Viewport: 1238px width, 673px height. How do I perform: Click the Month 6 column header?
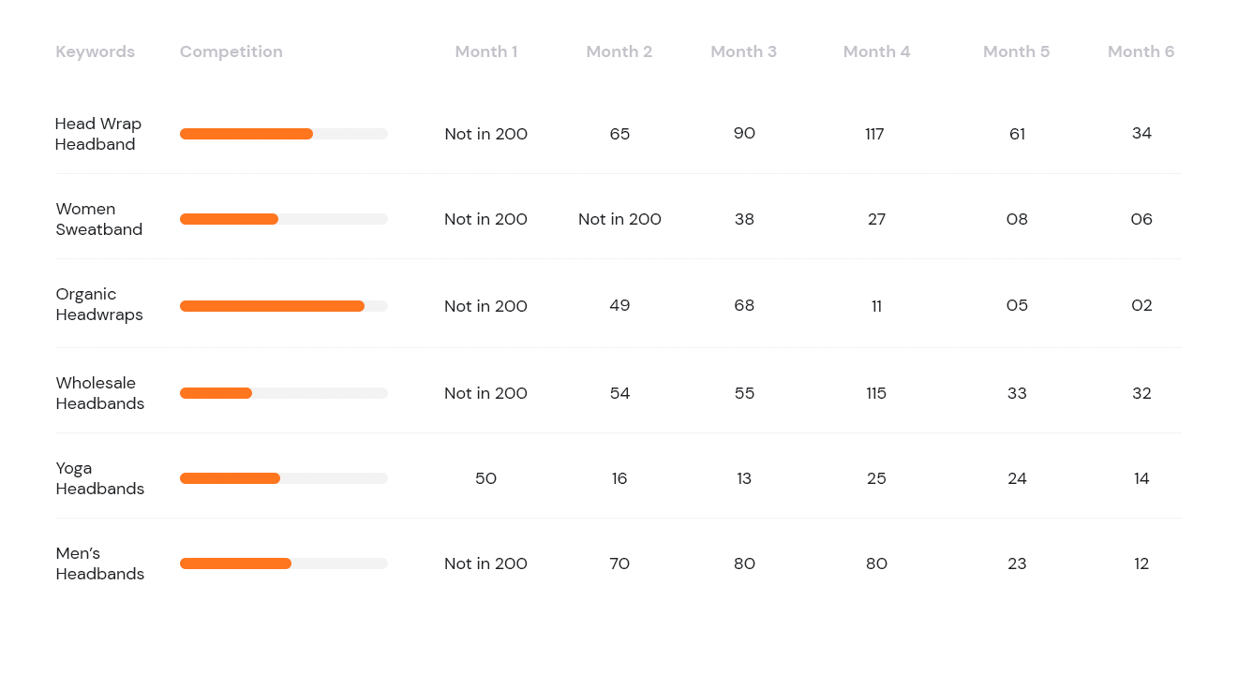(1141, 51)
